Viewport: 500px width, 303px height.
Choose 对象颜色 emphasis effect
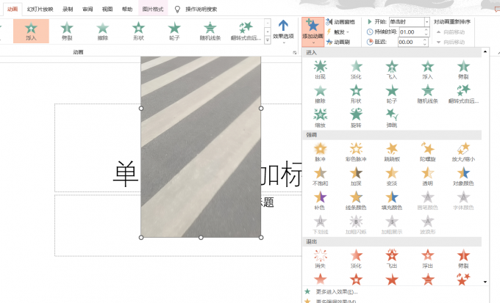[x=463, y=176]
